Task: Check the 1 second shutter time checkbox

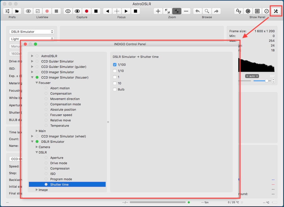Action: (x=115, y=77)
